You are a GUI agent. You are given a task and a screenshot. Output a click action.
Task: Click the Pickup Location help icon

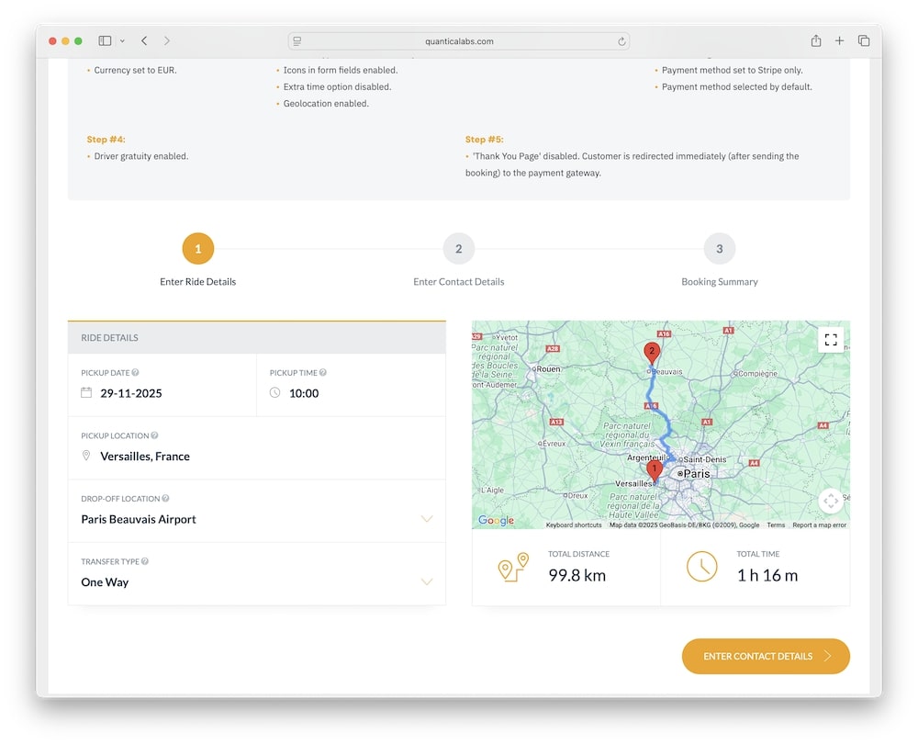[x=154, y=435]
